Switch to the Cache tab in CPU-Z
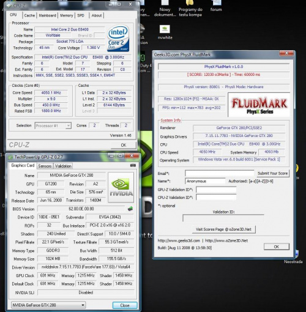 coord(29,15)
